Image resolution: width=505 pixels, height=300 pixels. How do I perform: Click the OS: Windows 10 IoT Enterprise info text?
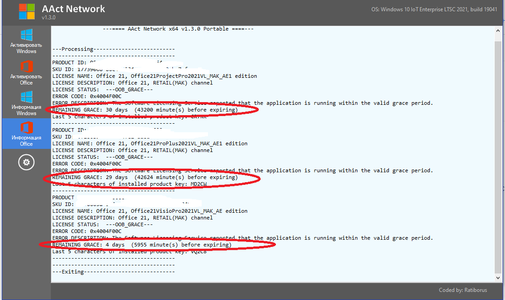pos(434,9)
